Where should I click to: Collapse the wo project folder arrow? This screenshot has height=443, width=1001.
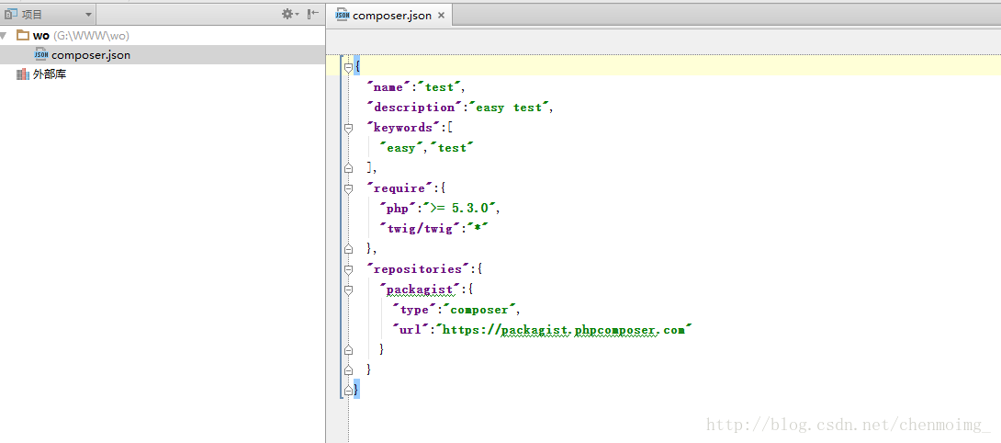(x=4, y=36)
